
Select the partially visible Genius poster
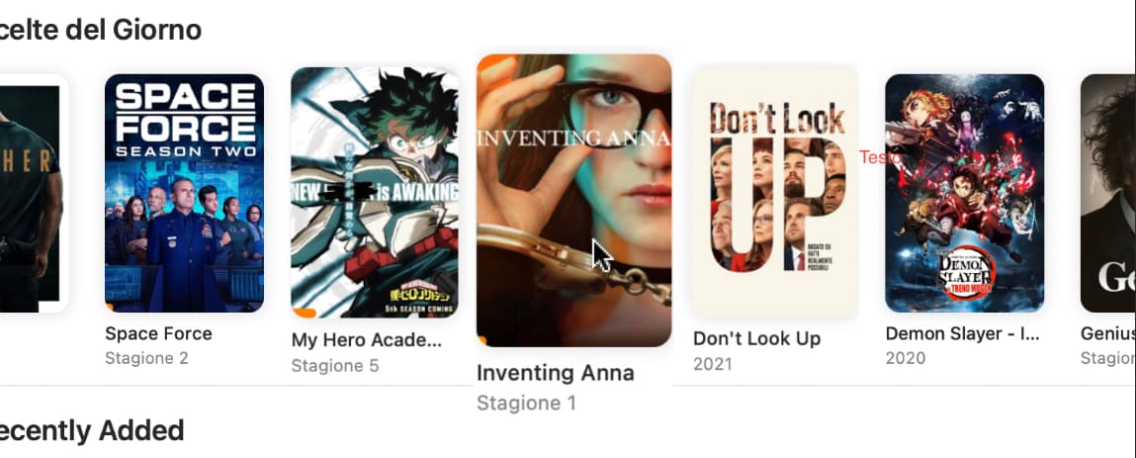[1107, 193]
